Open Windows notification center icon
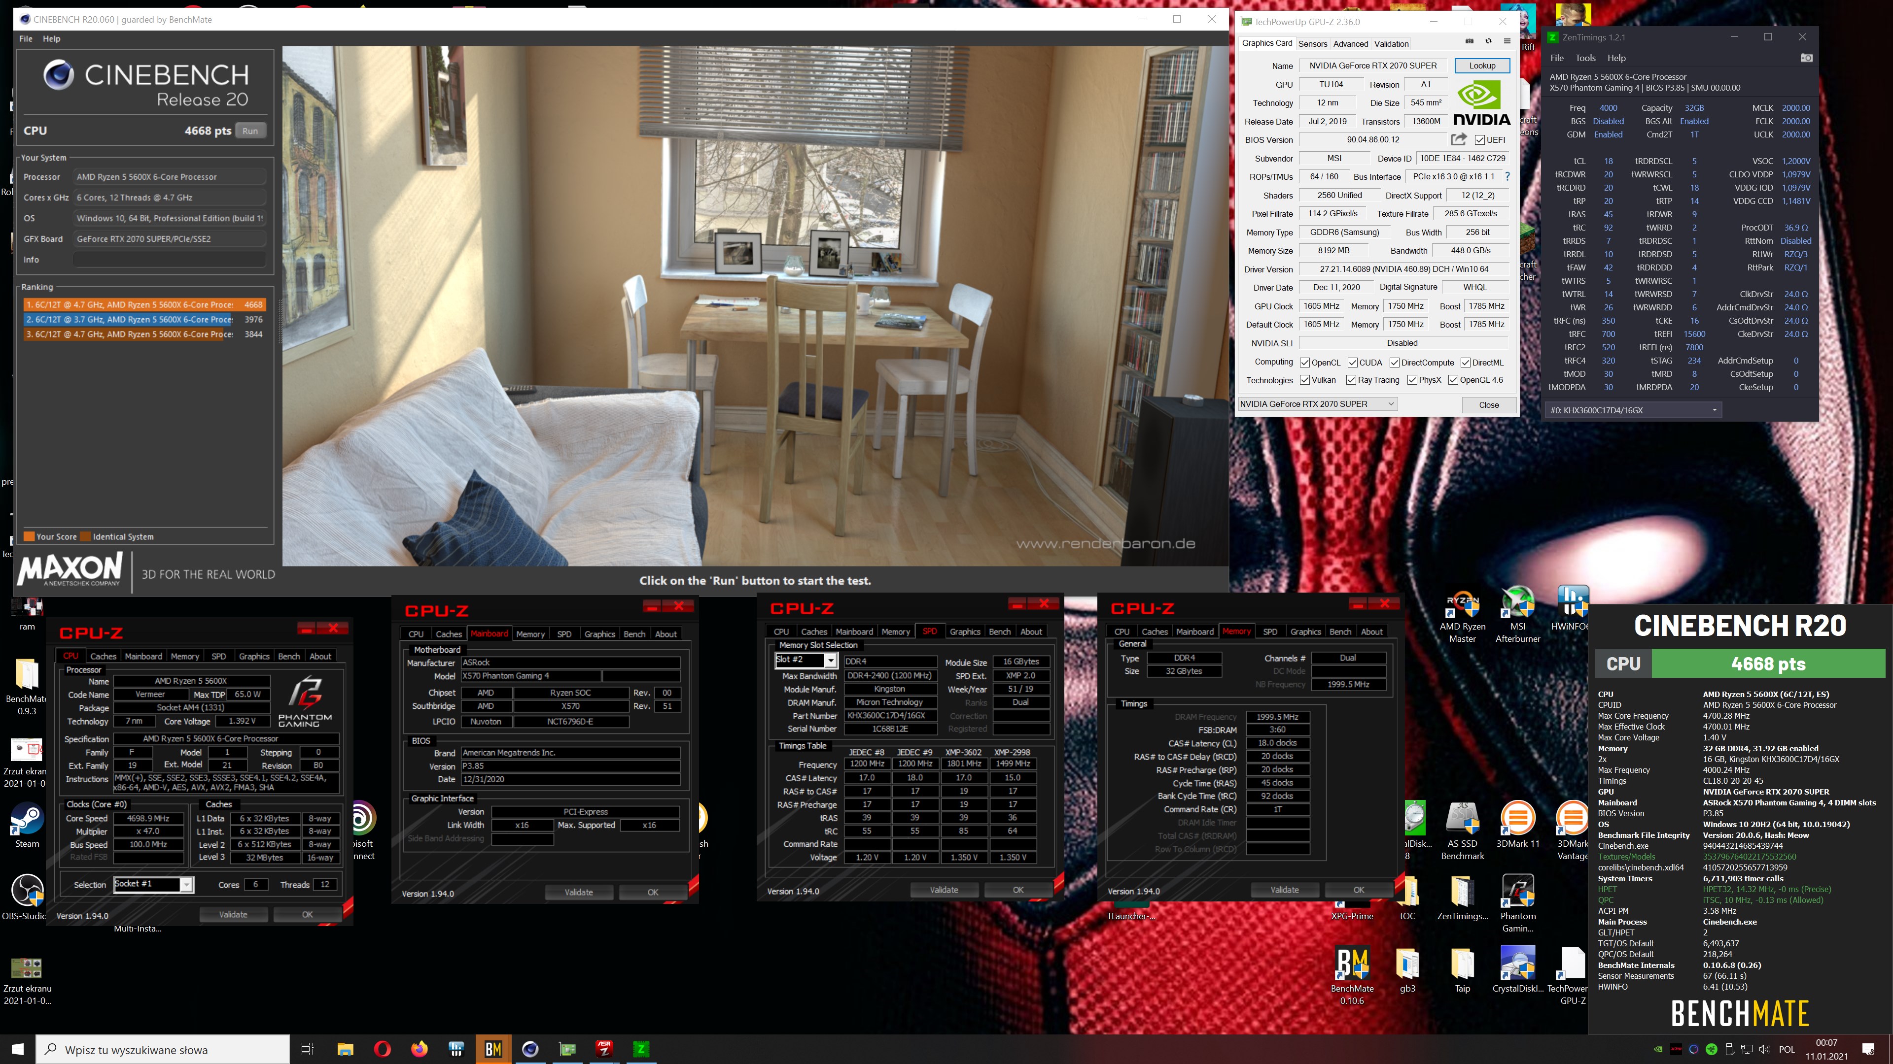The image size is (1893, 1064). click(1868, 1049)
